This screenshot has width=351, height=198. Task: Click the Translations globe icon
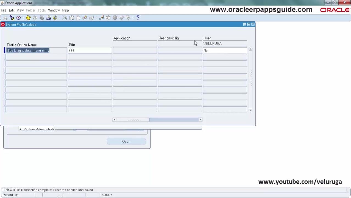tap(115, 18)
